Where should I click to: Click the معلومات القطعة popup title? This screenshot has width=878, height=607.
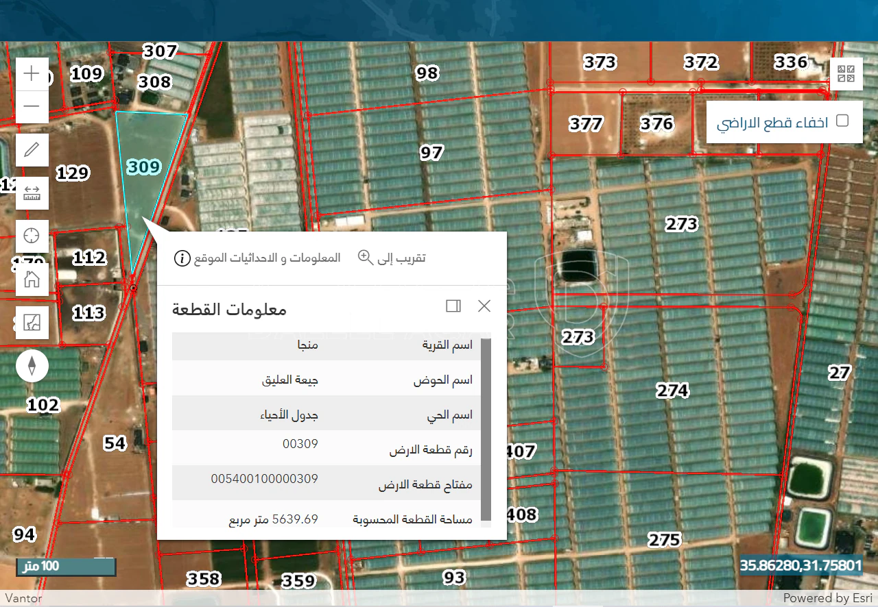(x=229, y=309)
